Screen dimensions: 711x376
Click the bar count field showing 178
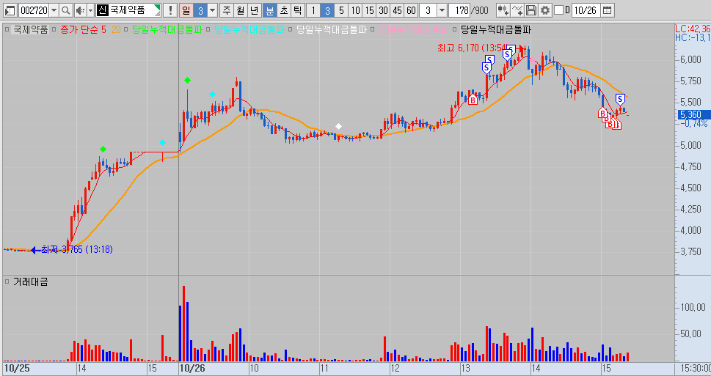[x=460, y=10]
